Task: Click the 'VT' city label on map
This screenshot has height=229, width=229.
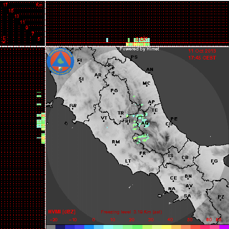Action: pos(104,118)
